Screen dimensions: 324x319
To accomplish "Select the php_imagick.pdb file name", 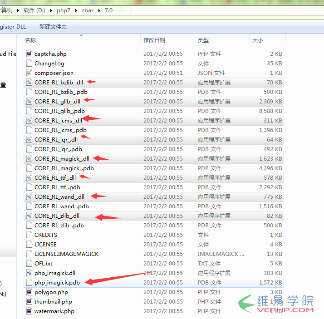I will (57, 283).
